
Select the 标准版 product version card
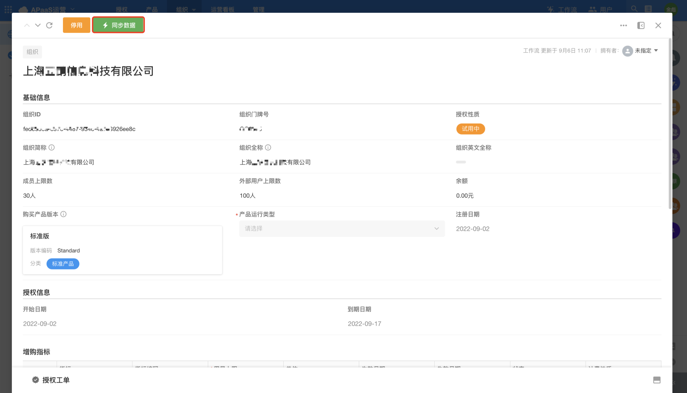point(122,249)
